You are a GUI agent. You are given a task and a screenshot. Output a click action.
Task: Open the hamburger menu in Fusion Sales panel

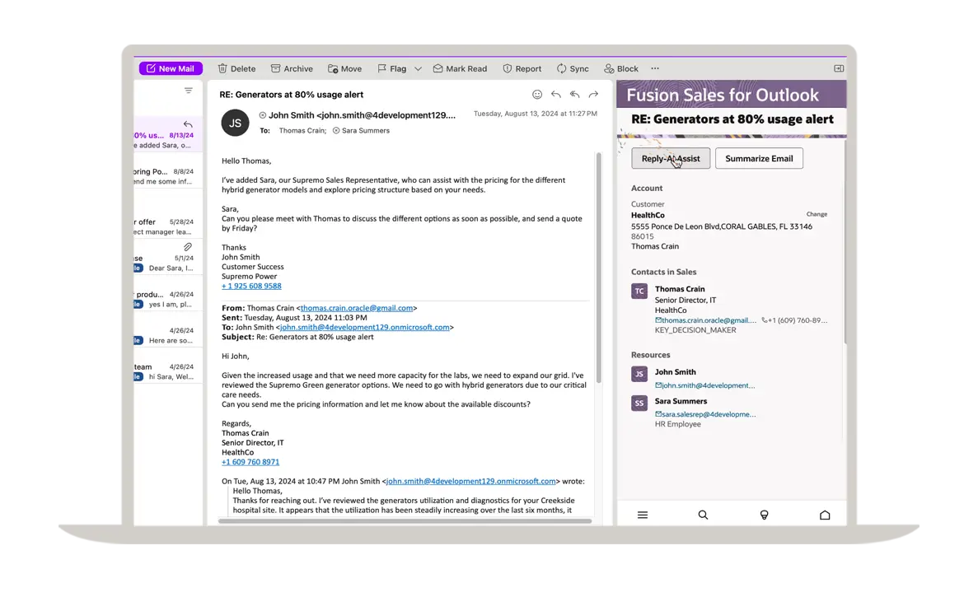(x=643, y=515)
